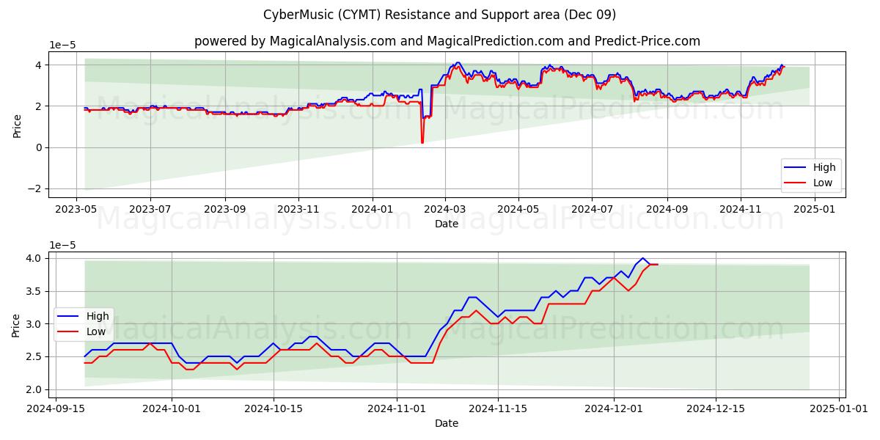Click the bottom chart's 'Date' x-axis title
The width and height of the screenshot is (880, 440).
pyautogui.click(x=447, y=423)
